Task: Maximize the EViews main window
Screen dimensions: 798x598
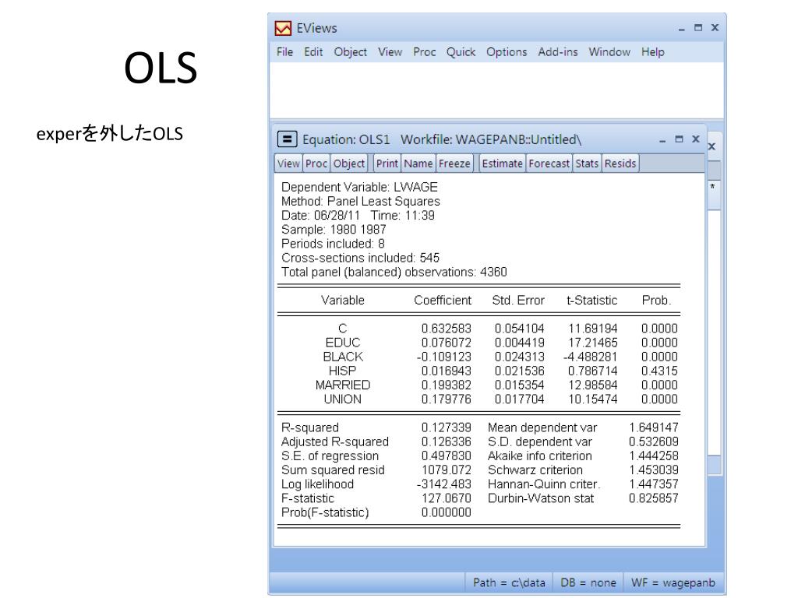Action: [698, 28]
